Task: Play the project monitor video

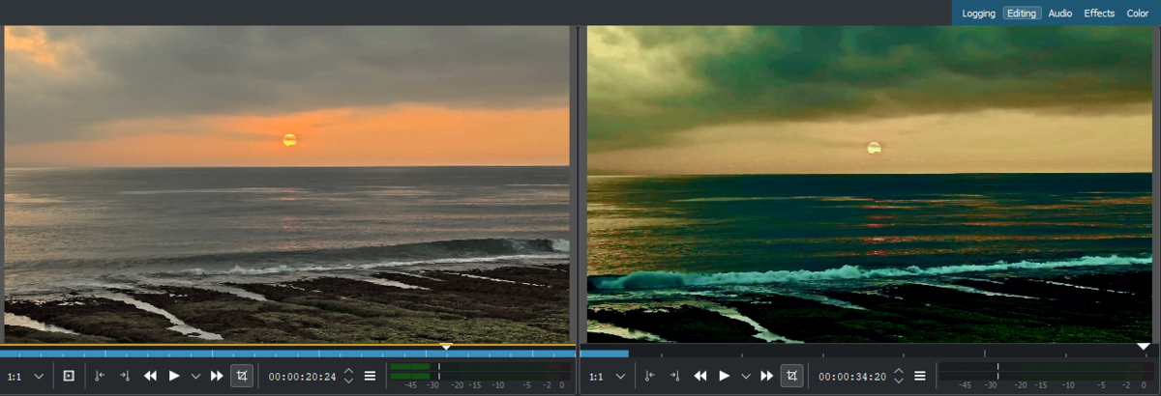Action: tap(724, 376)
